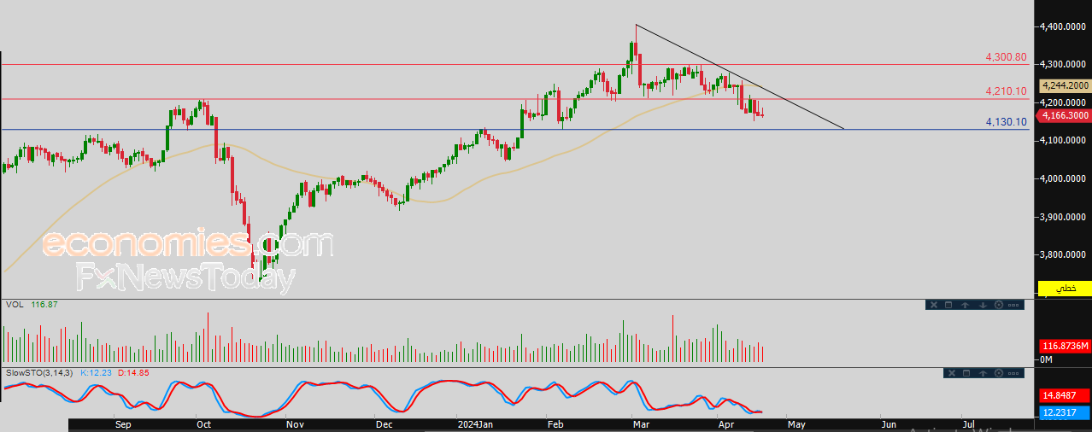
Task: Click the 0M volume axis label
Action: point(1046,360)
